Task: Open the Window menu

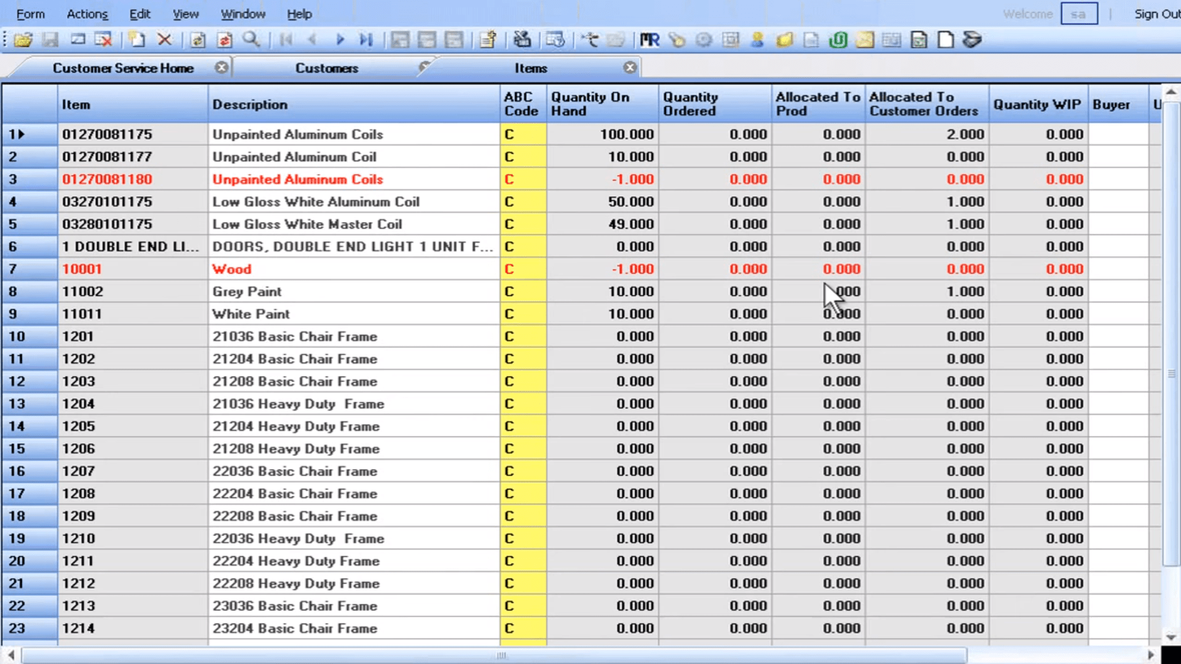Action: (243, 14)
